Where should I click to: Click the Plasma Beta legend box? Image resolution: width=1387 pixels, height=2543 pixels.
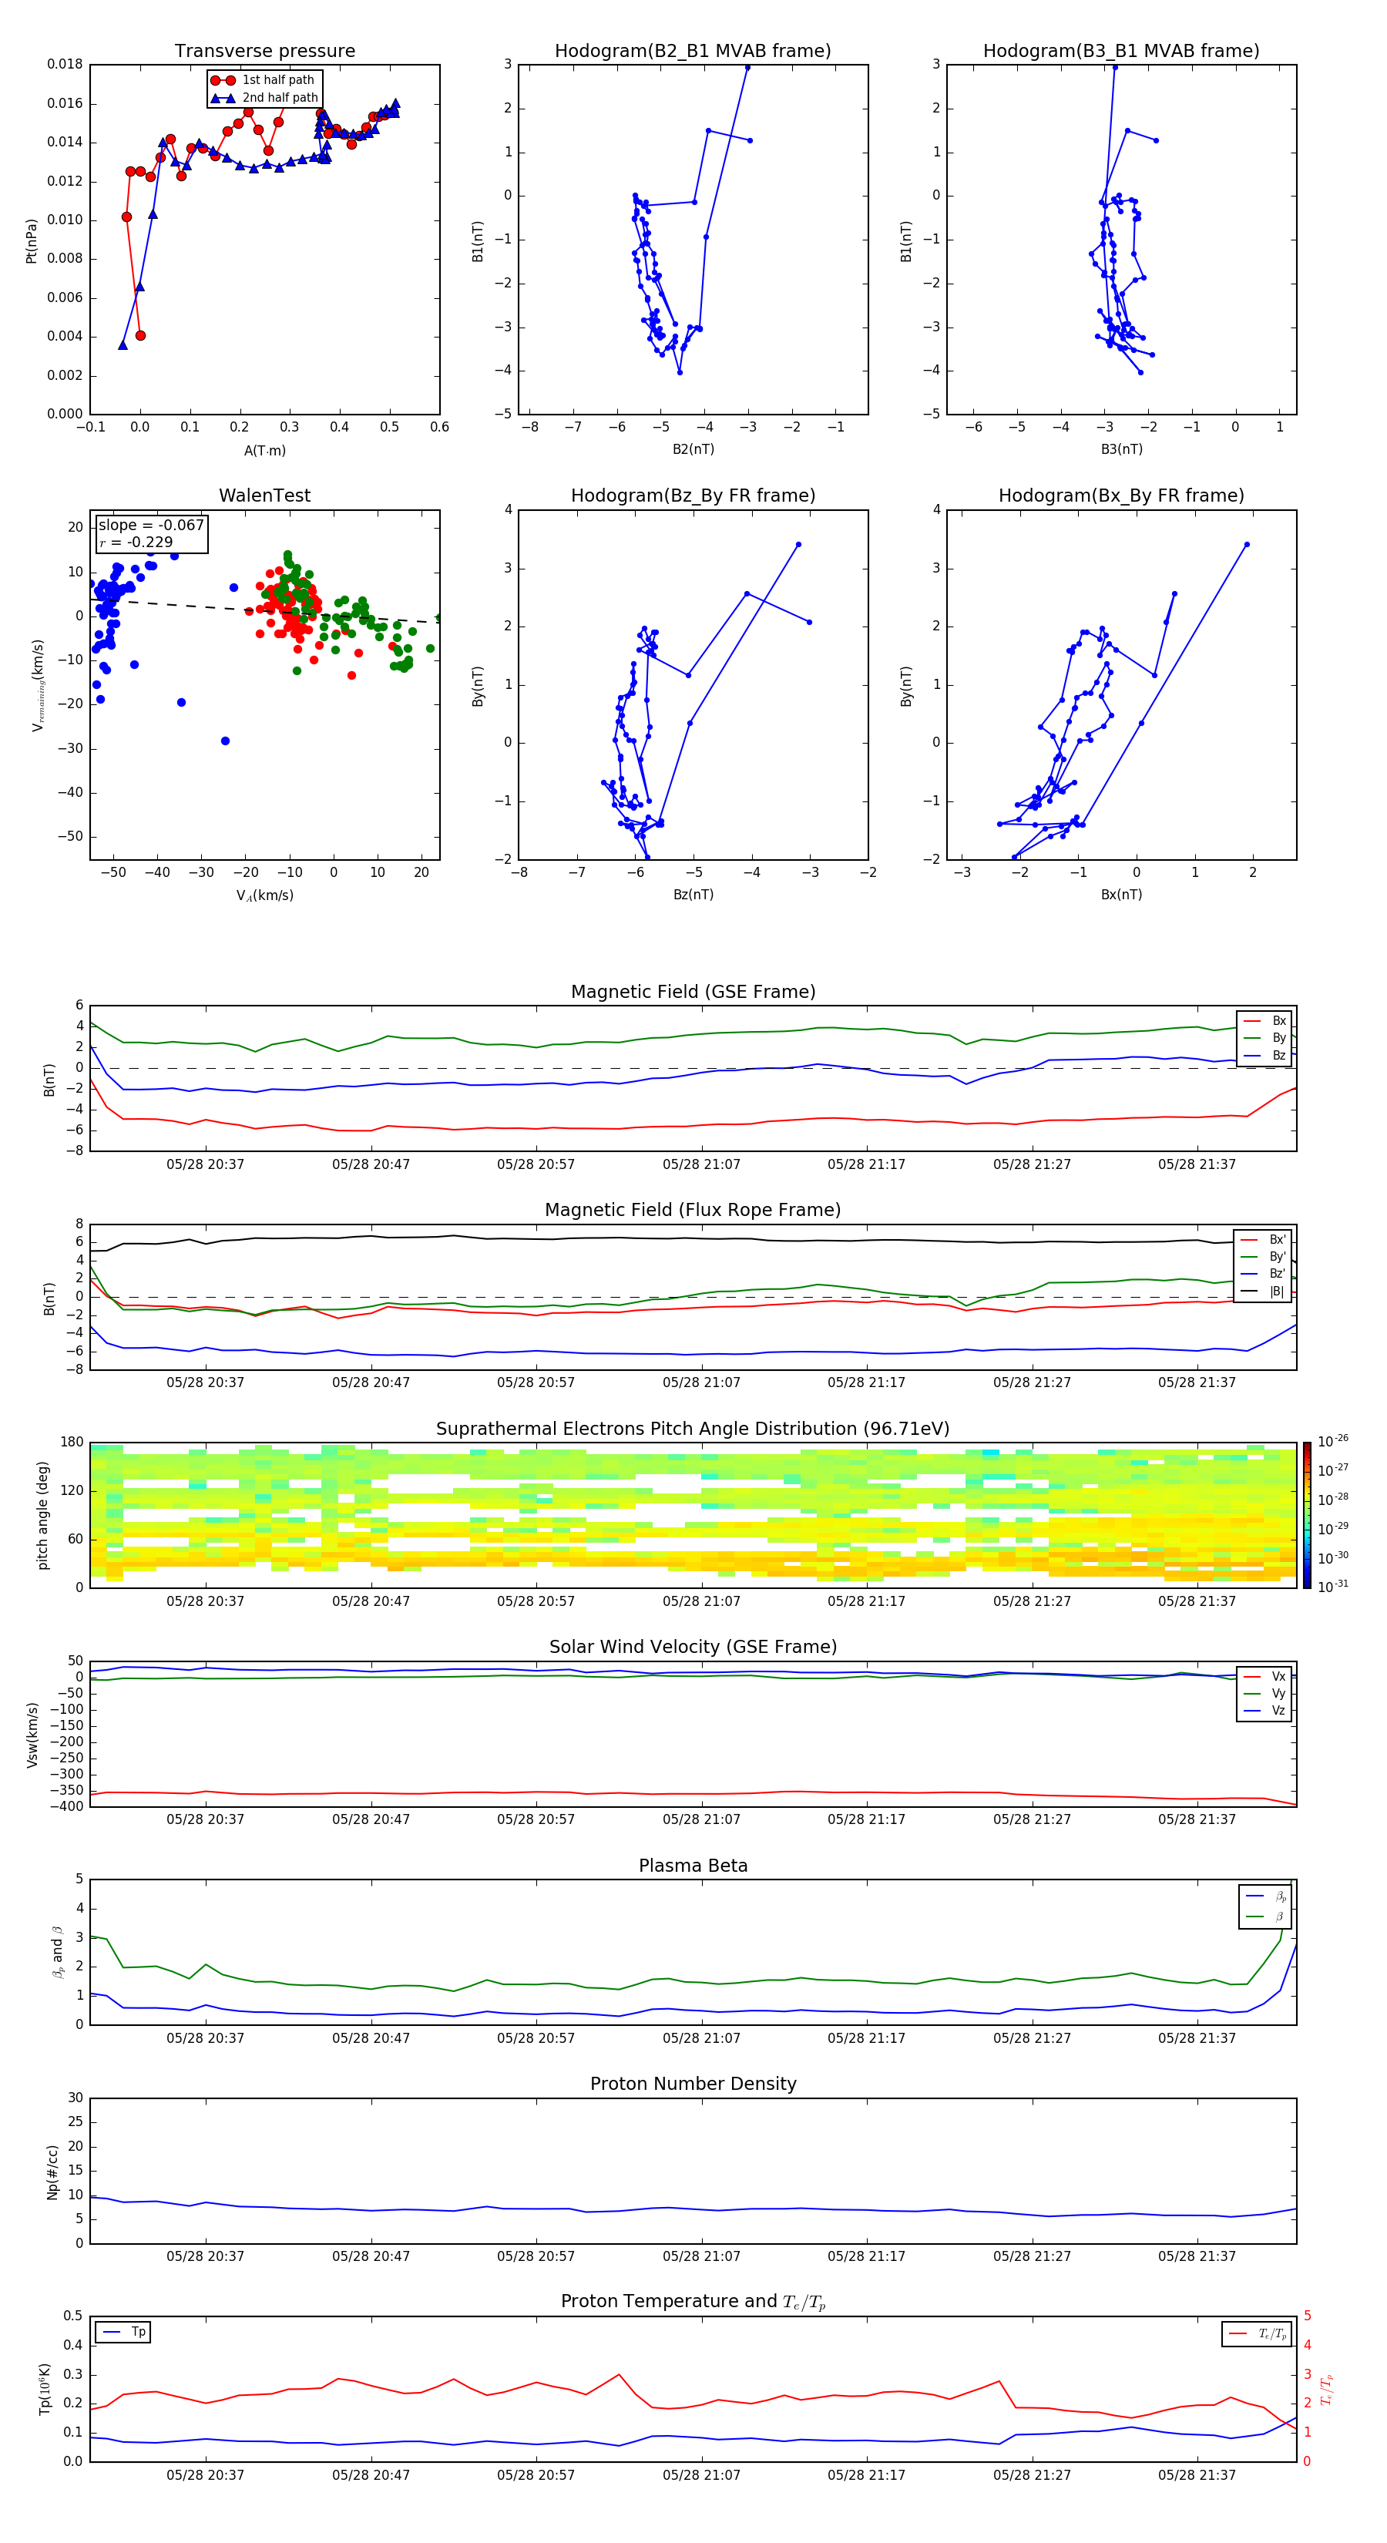pyautogui.click(x=1265, y=1906)
